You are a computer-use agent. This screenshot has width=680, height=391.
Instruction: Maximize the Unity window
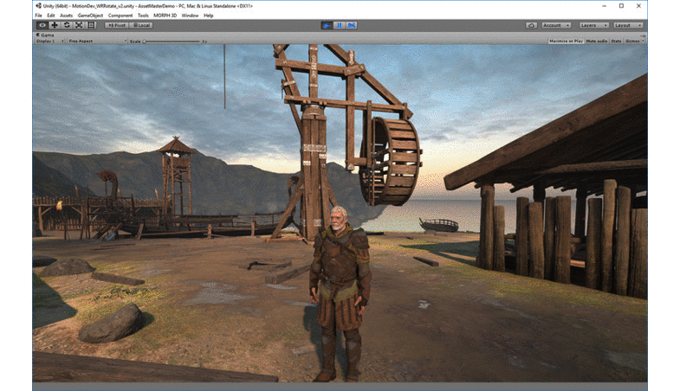coord(621,6)
